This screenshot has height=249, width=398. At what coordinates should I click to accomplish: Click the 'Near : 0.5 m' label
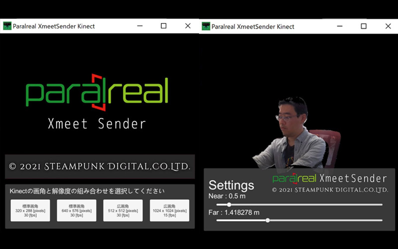tap(227, 196)
